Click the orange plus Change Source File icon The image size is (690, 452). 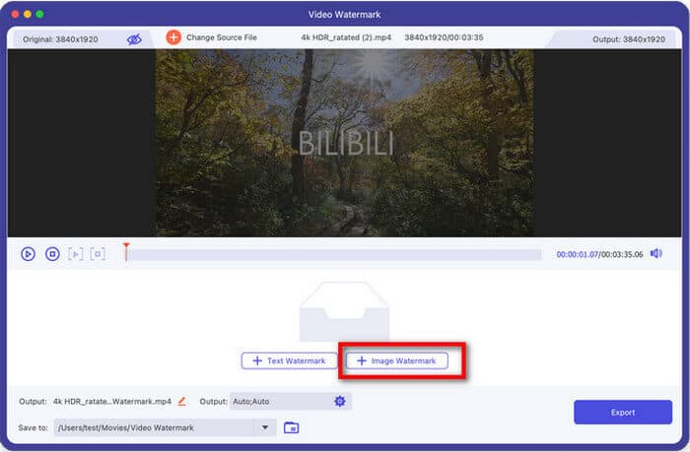(173, 37)
